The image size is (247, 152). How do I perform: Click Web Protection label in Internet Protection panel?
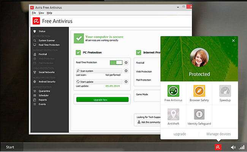(144, 72)
